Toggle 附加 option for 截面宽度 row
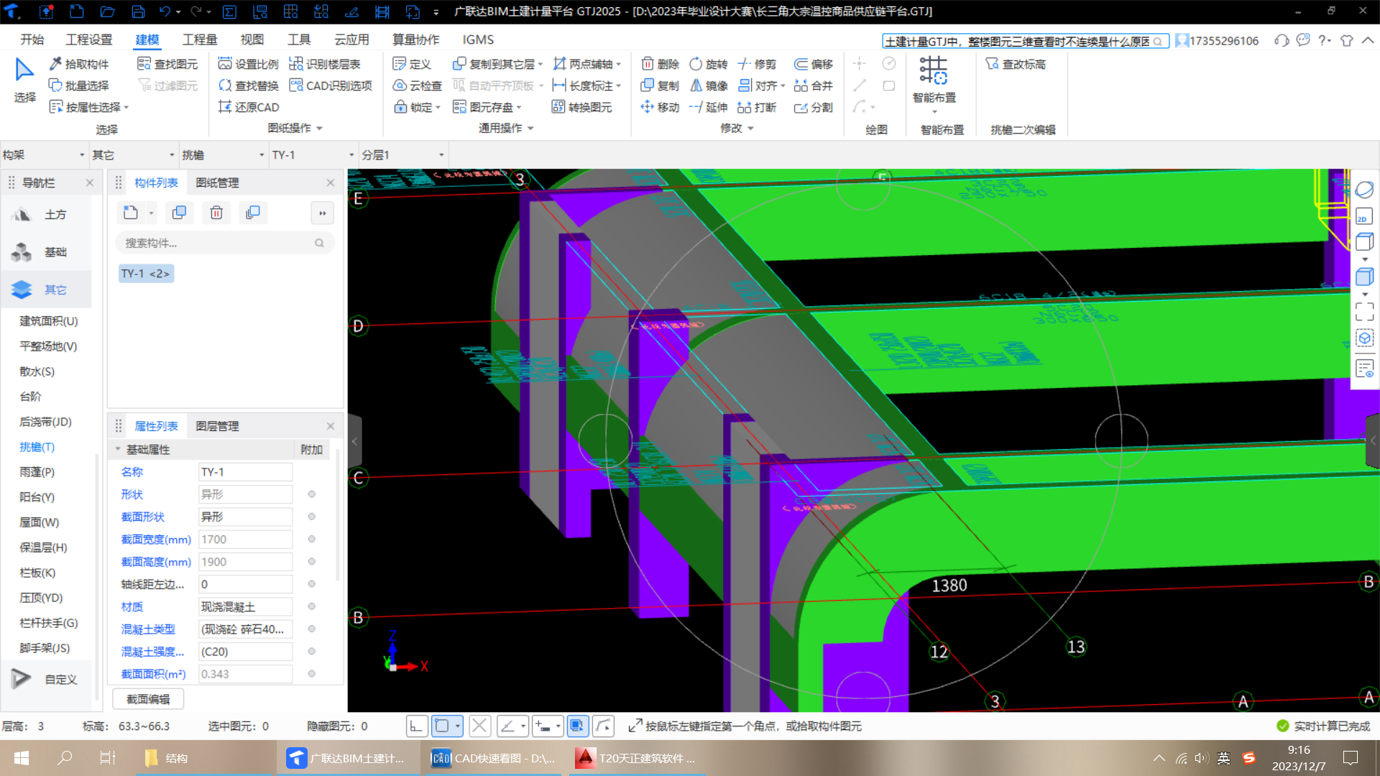Image resolution: width=1380 pixels, height=776 pixels. pyautogui.click(x=312, y=539)
